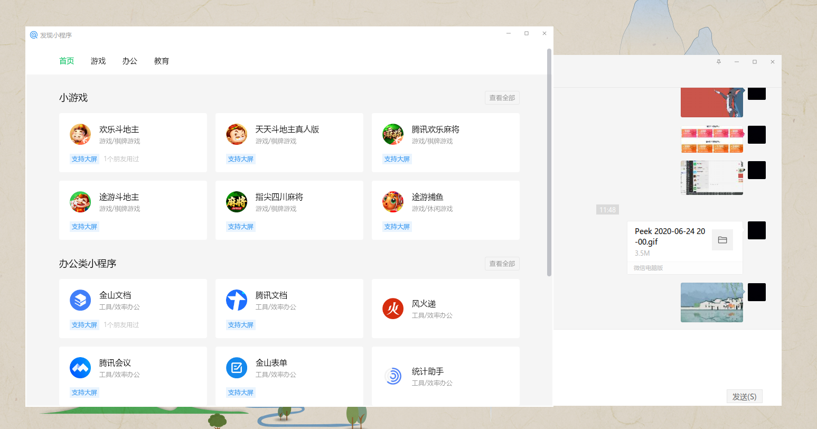Screen dimensions: 817x429
Task: Switch to the 教育 tab
Action: tap(162, 61)
